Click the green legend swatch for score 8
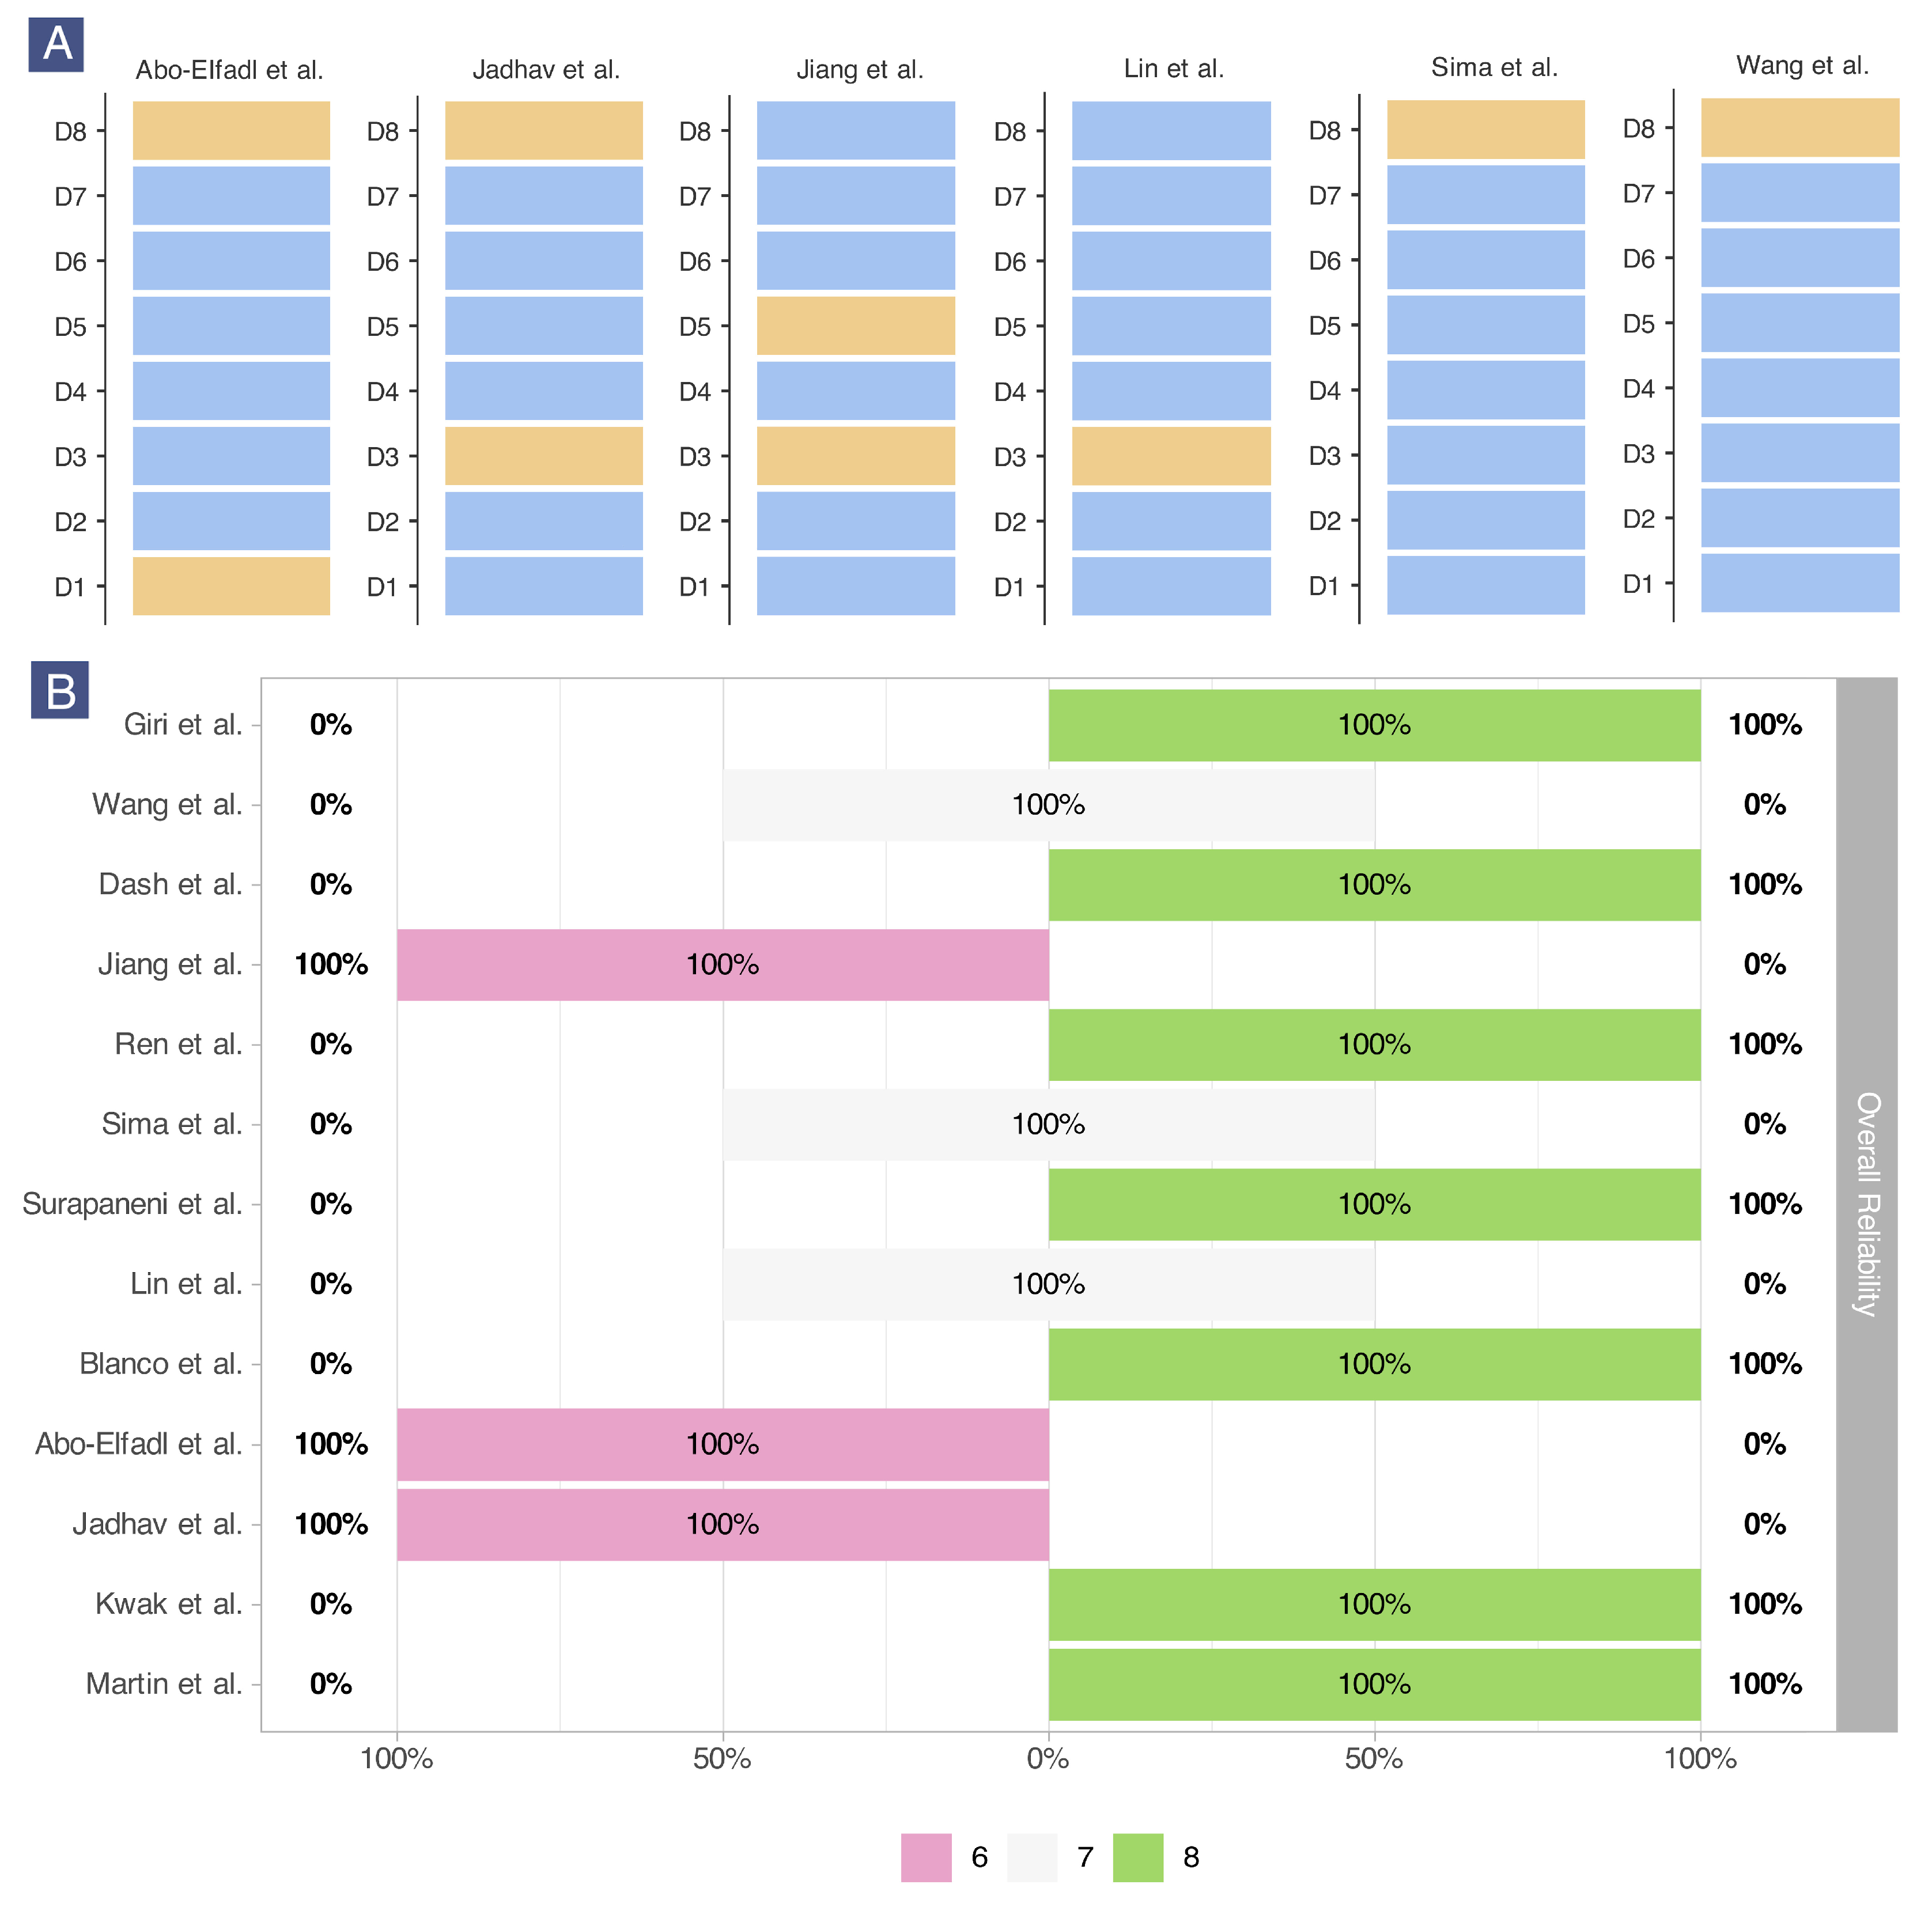This screenshot has width=1932, height=1907. 1137,1857
